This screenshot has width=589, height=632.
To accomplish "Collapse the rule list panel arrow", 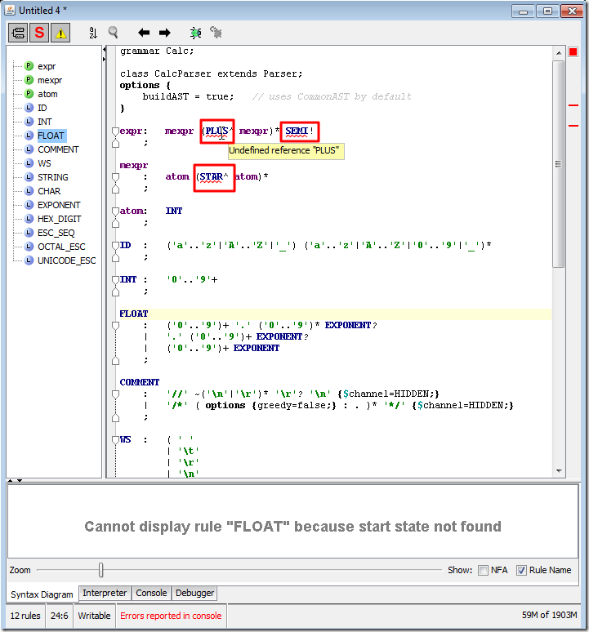I will pyautogui.click(x=104, y=50).
